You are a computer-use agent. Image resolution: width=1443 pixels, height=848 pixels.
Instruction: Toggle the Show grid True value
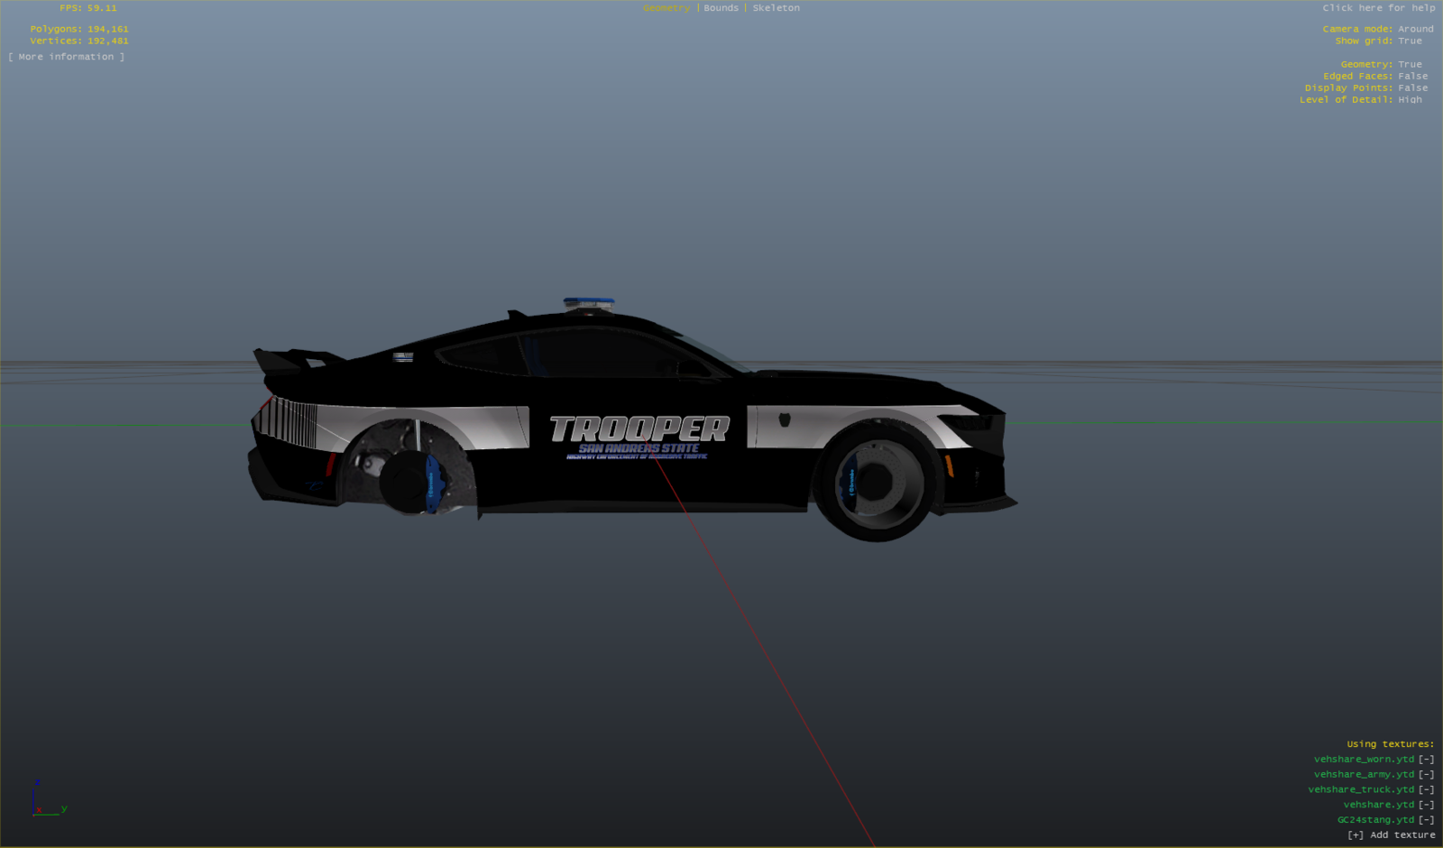[1410, 41]
